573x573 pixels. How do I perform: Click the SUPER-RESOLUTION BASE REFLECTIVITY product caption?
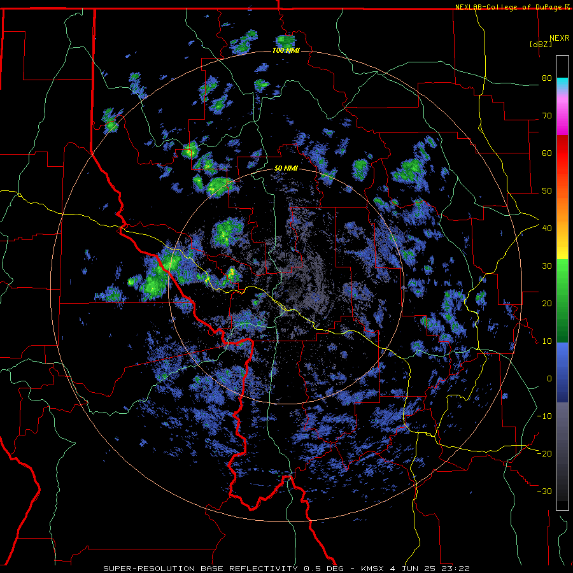click(201, 569)
